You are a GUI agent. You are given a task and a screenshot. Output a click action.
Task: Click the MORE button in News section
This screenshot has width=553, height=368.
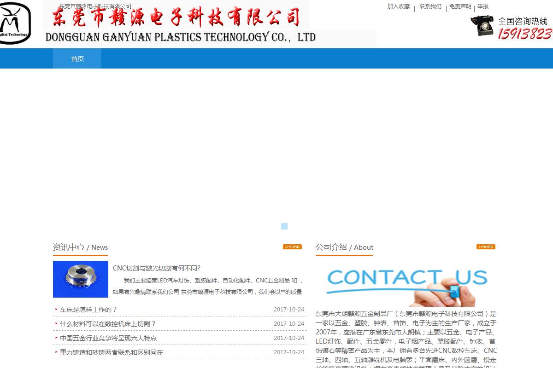point(292,247)
